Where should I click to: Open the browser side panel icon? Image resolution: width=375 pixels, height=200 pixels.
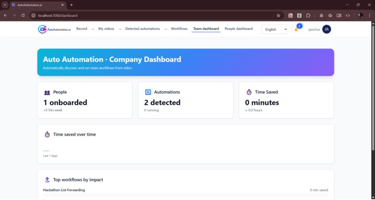click(x=339, y=15)
